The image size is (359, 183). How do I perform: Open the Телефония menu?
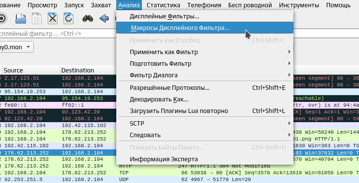204,5
